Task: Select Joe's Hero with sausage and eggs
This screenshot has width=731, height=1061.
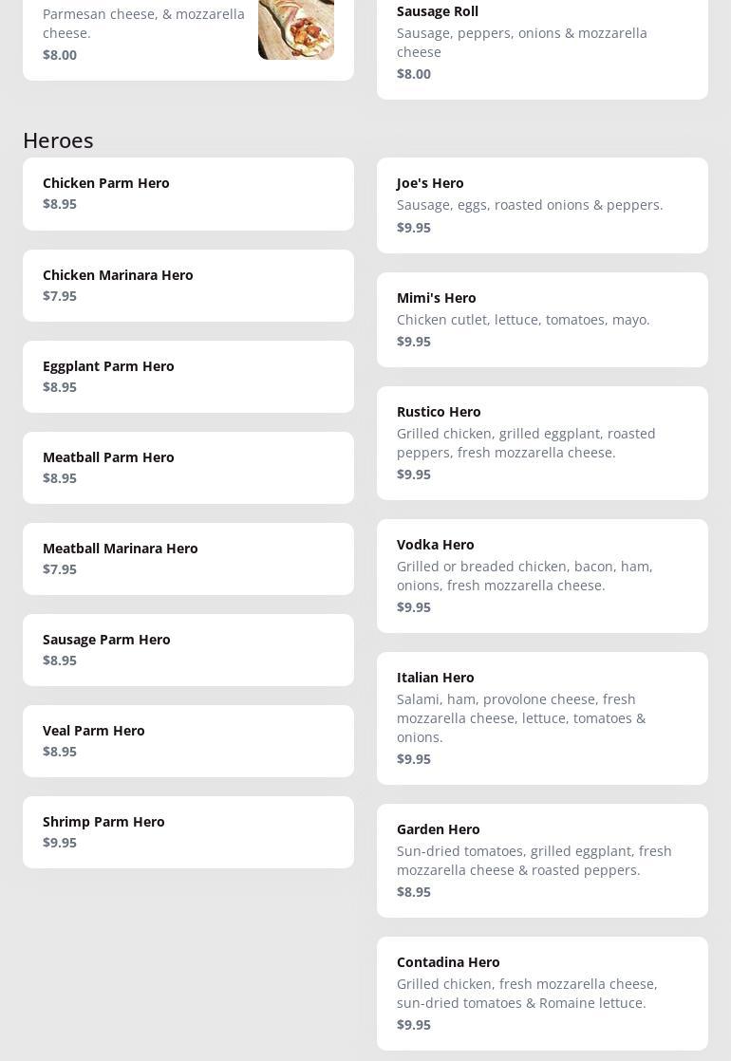Action: (x=542, y=205)
